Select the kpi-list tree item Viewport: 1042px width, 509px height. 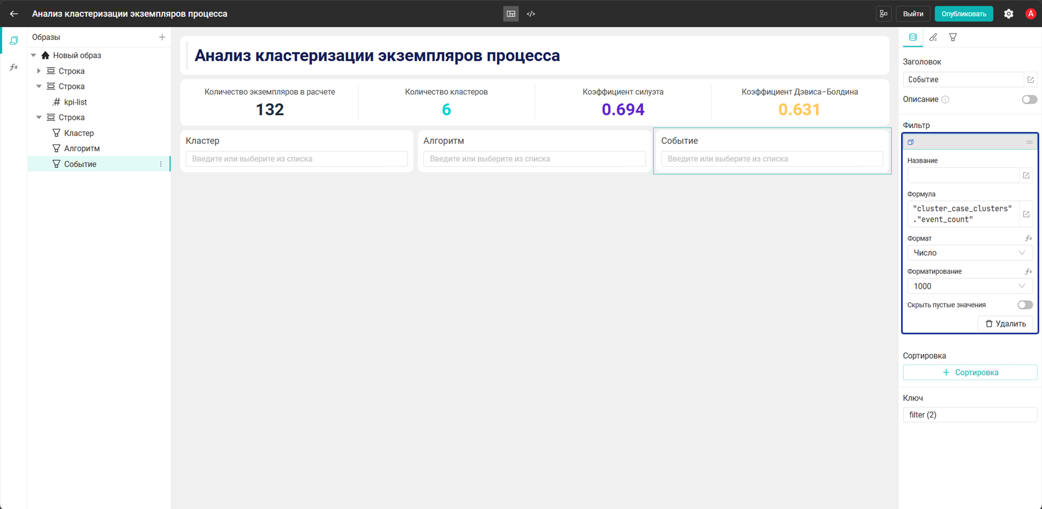(x=75, y=102)
